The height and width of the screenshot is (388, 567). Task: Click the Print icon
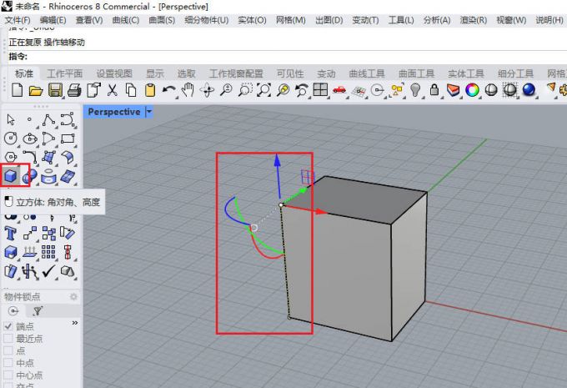[74, 90]
